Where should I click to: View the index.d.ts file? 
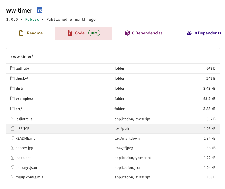tap(23, 158)
